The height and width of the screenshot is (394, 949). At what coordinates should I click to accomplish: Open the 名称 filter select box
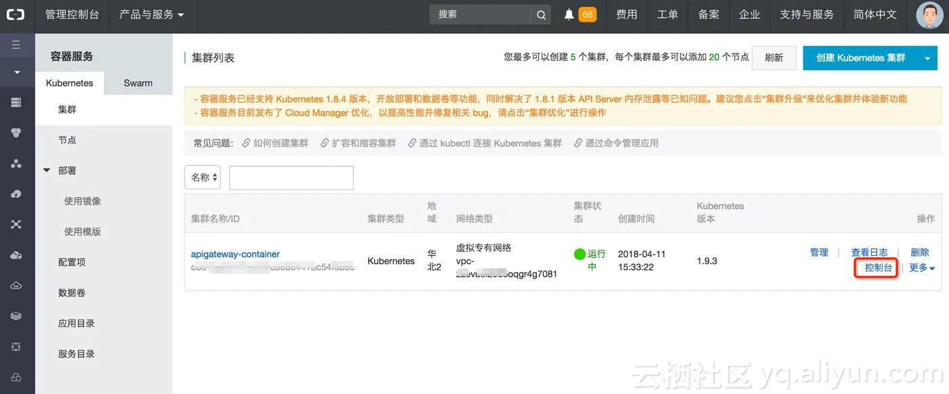(203, 177)
